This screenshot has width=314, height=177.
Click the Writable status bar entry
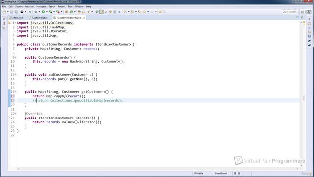click(x=198, y=173)
